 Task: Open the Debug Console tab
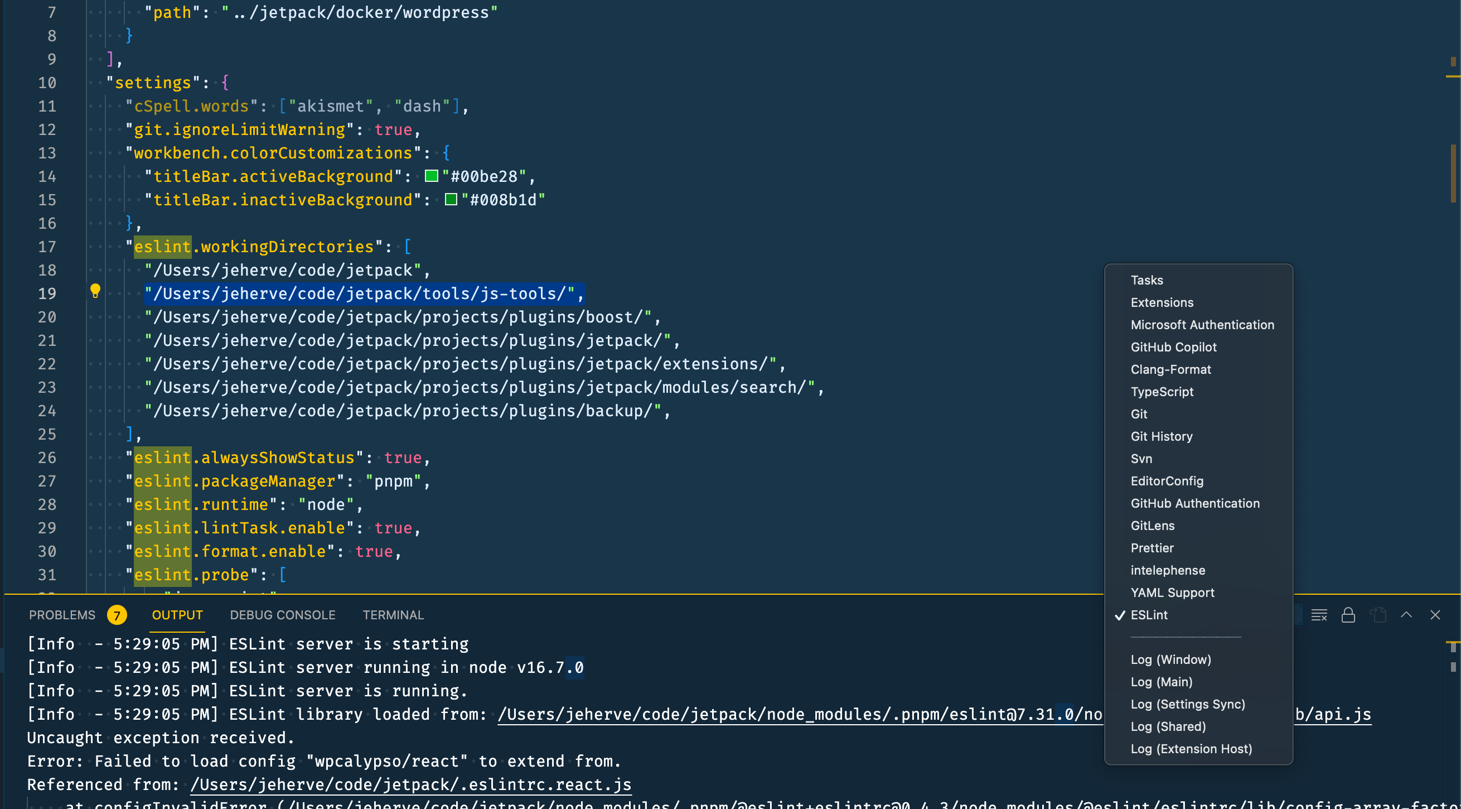(283, 615)
